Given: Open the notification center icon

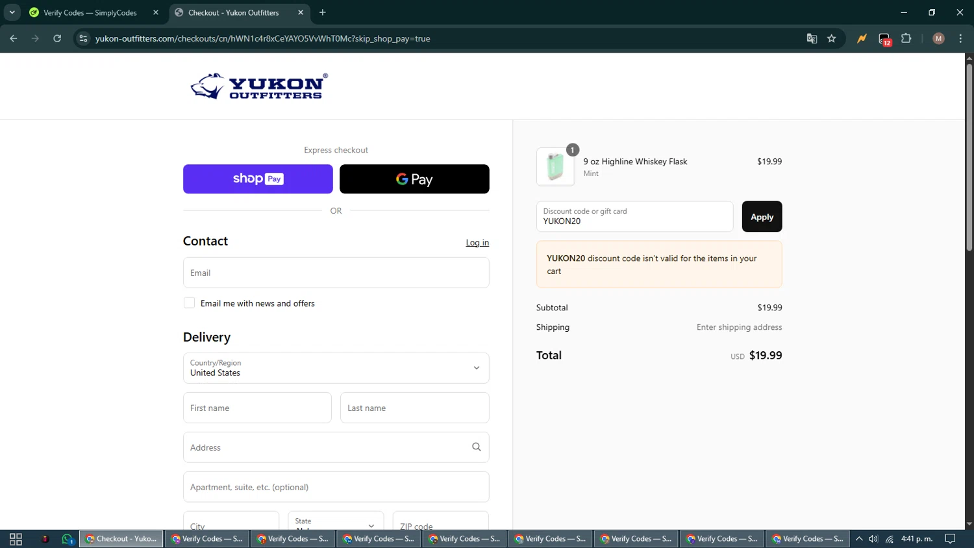Looking at the screenshot, I should (x=950, y=539).
